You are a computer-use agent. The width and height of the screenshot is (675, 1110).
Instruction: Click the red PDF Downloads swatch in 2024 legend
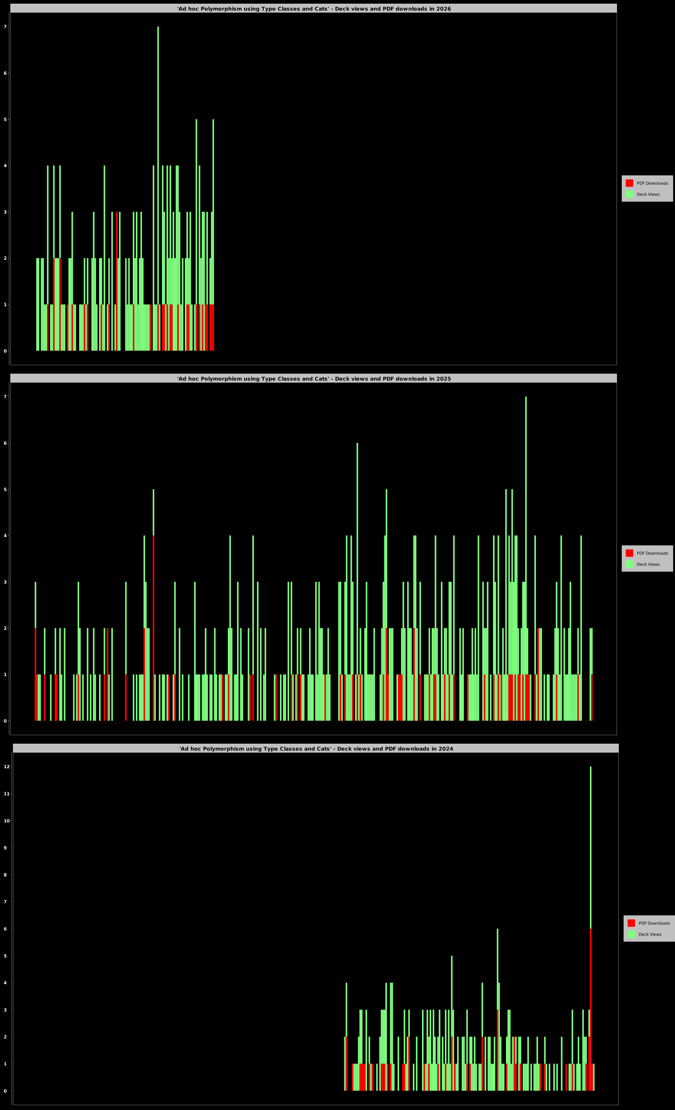click(631, 923)
